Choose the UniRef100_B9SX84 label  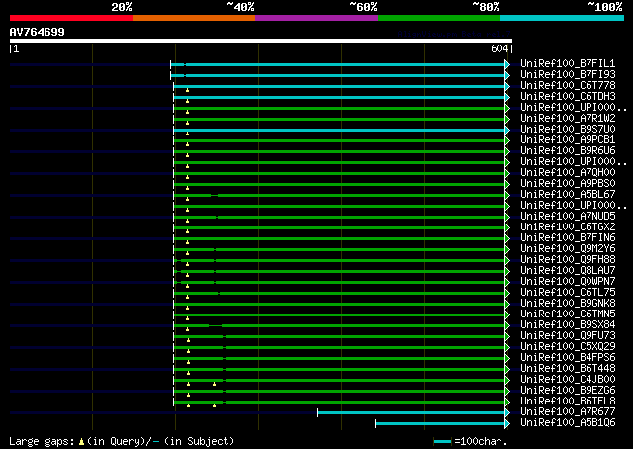tap(568, 325)
